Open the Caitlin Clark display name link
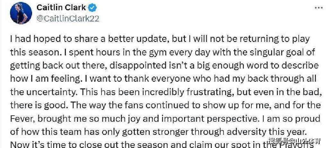The image size is (328, 148). (61, 7)
